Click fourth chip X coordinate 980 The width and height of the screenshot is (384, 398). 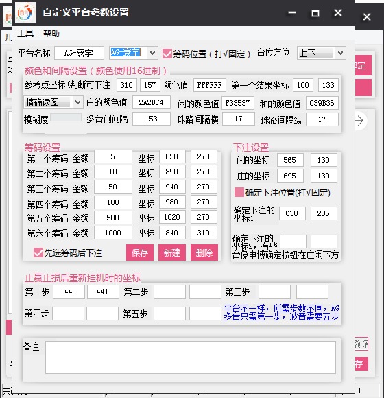point(172,202)
